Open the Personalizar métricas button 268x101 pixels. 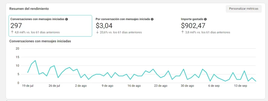244,9
